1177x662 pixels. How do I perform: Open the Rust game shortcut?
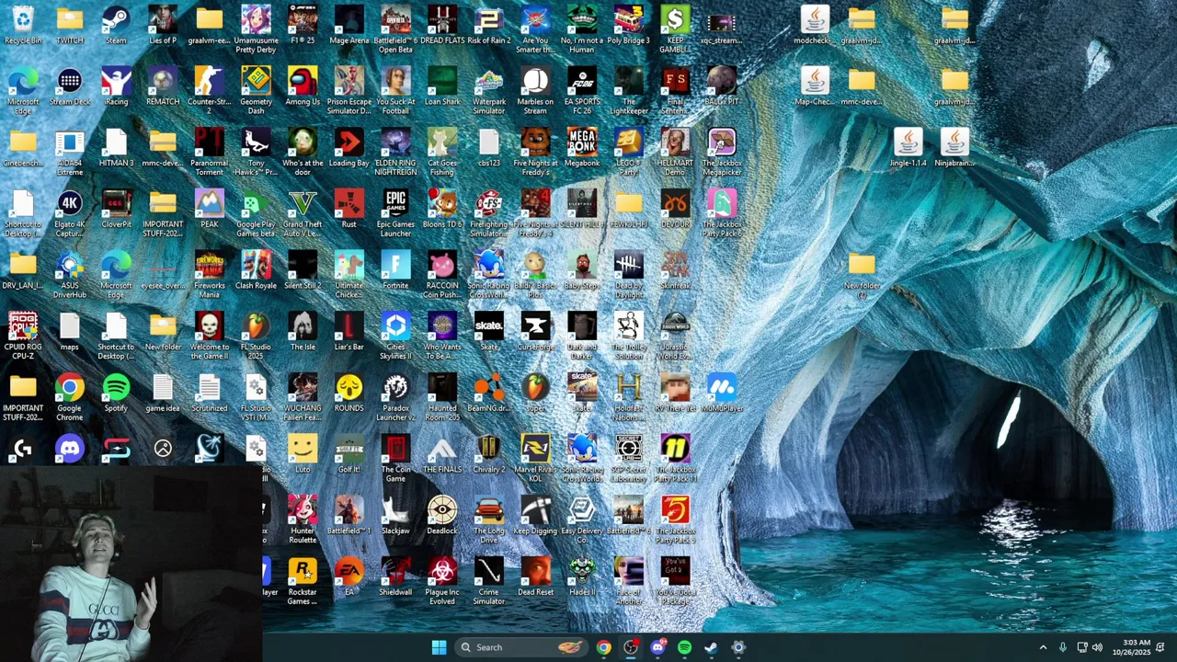tap(349, 209)
